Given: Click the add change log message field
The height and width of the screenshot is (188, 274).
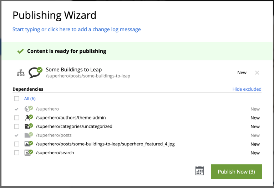Looking at the screenshot, I should click(77, 29).
